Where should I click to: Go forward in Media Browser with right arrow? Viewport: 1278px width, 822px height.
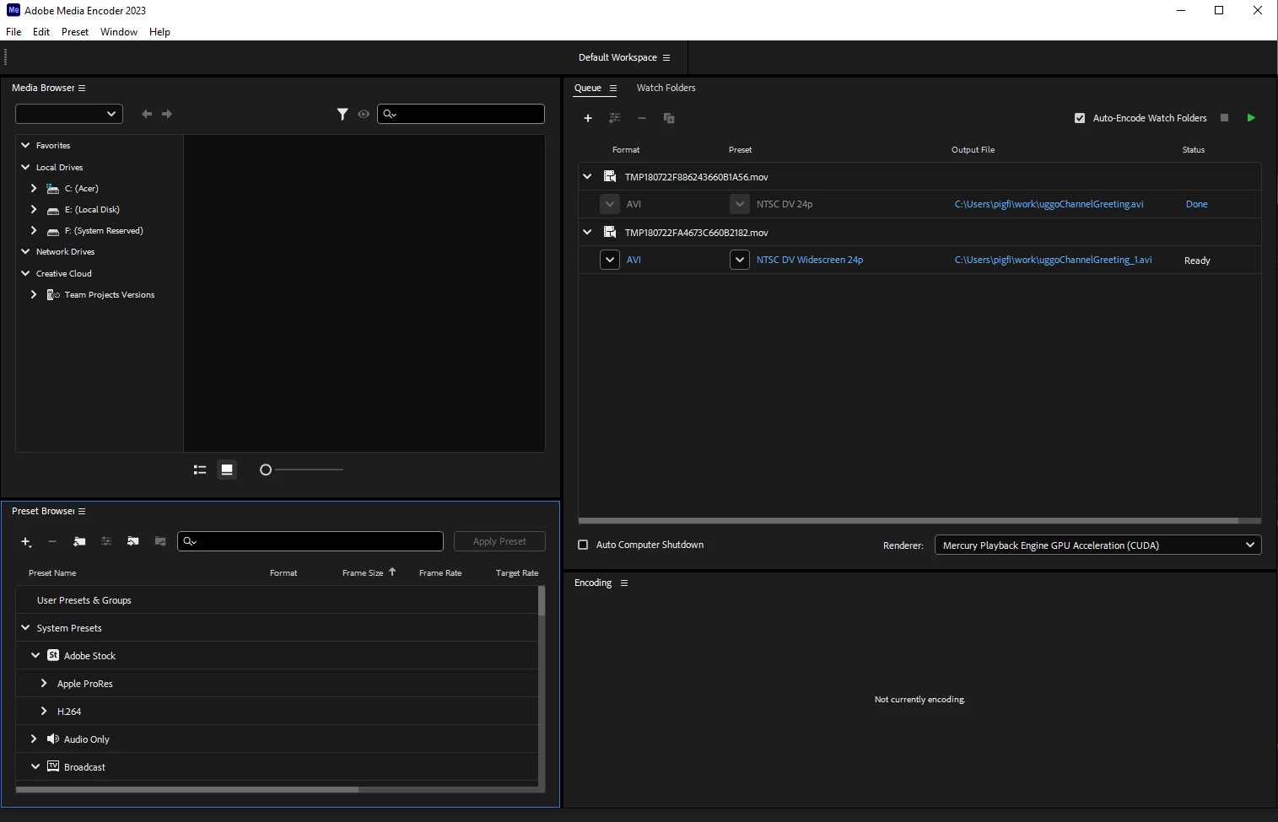(167, 114)
